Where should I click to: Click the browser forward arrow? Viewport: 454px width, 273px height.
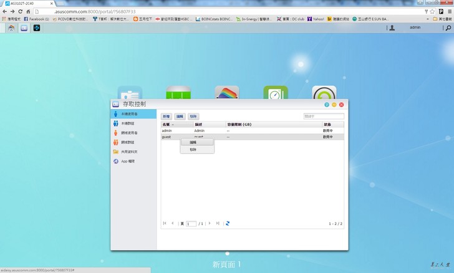12,12
